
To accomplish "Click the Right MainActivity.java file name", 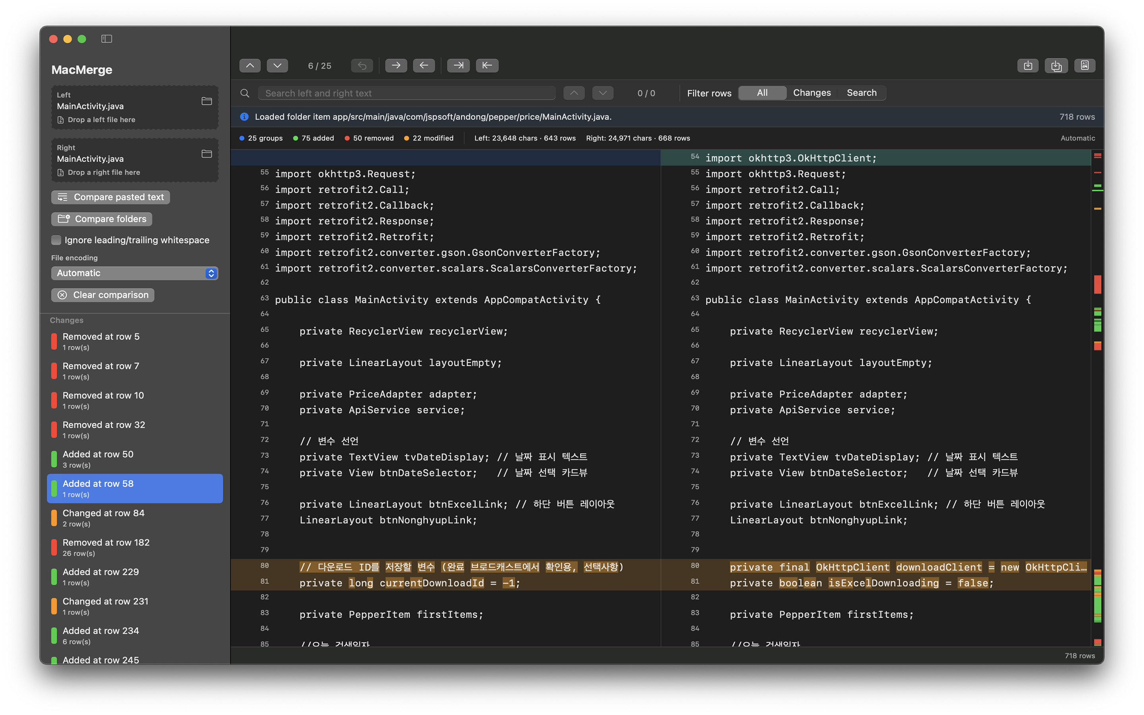I will click(x=90, y=159).
